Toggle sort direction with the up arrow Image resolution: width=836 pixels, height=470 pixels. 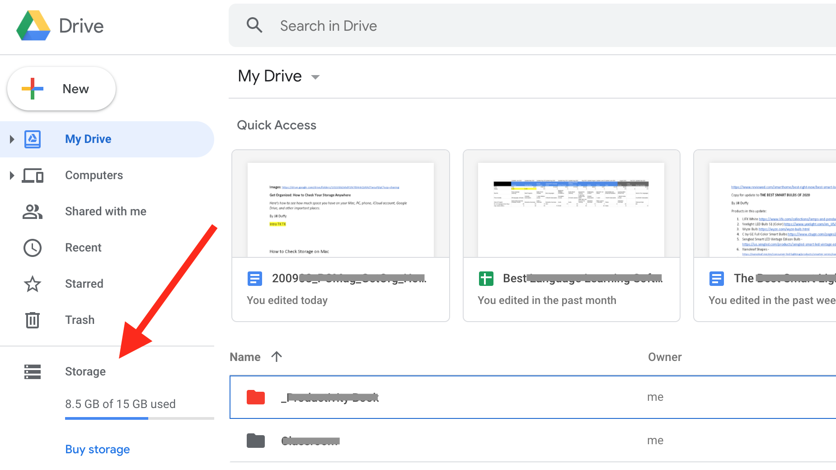277,357
